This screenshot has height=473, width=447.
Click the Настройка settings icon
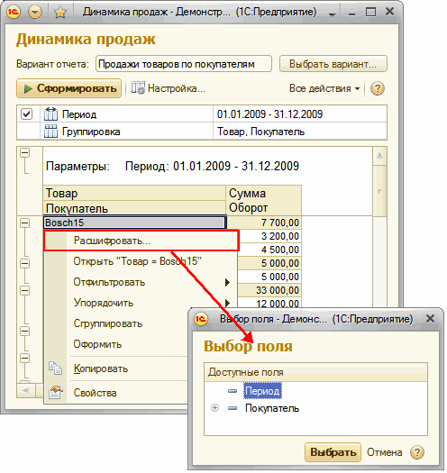(138, 88)
